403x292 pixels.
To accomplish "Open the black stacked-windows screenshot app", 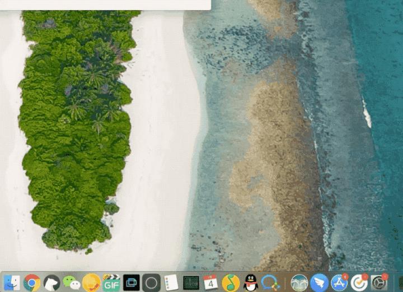I will [x=132, y=282].
